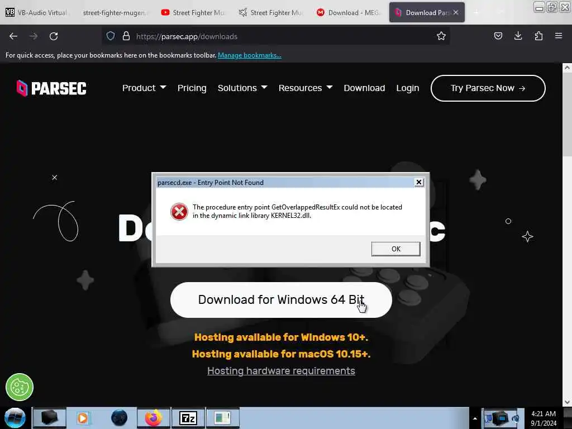
Task: Open the black folder taskbar item
Action: (50, 418)
